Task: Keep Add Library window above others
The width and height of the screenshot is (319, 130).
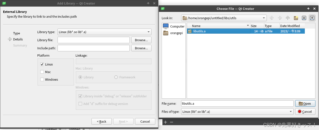Action: [x=148, y=3]
